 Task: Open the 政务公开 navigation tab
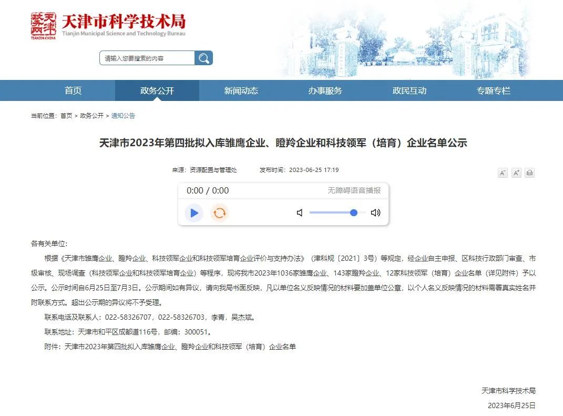click(x=157, y=90)
